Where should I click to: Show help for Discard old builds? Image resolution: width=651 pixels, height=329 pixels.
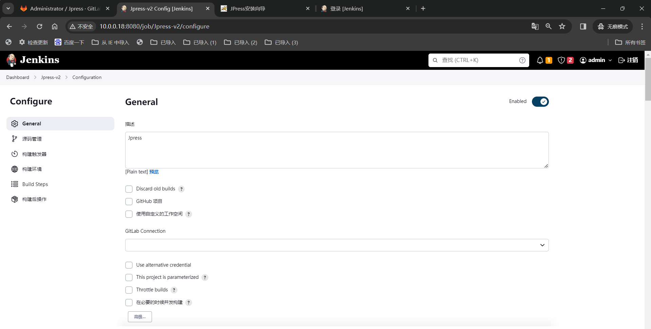point(181,189)
